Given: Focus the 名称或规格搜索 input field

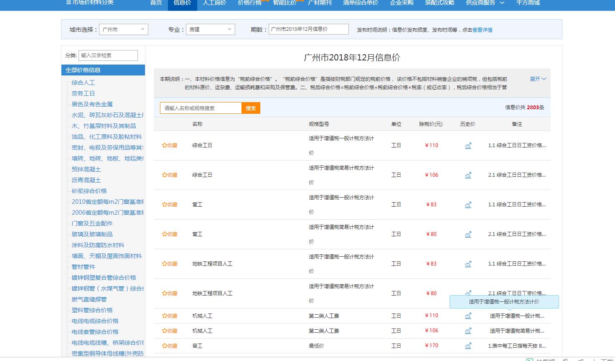Looking at the screenshot, I should [201, 108].
